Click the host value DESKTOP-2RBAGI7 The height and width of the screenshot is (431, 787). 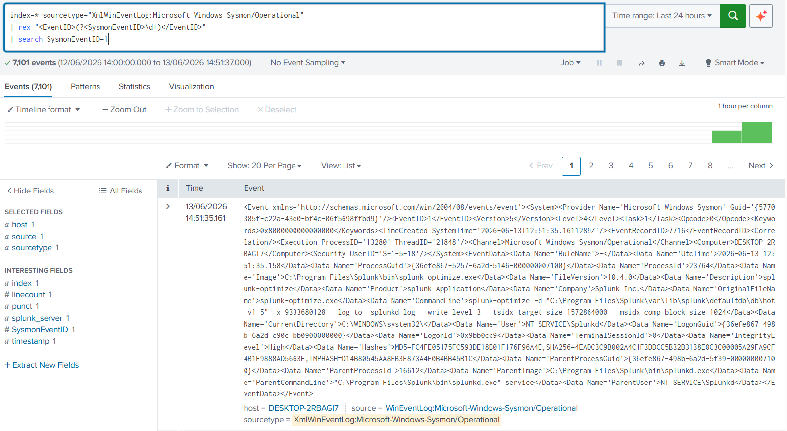pyautogui.click(x=303, y=408)
